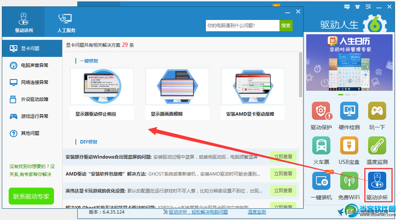Select 外设驱动故障 category
Viewport: 396px width, 220px height.
click(32, 99)
